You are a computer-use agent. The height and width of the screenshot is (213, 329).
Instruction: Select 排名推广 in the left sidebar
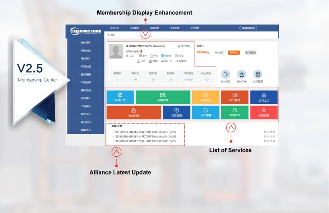86,98
